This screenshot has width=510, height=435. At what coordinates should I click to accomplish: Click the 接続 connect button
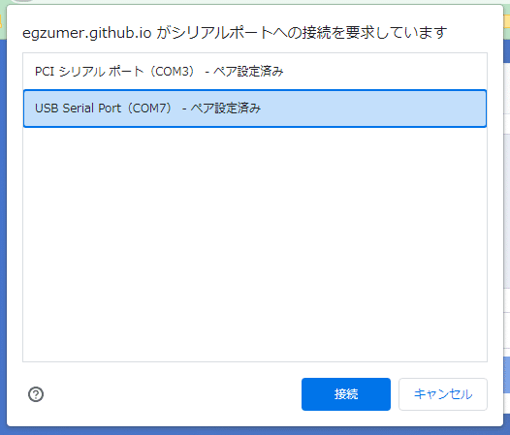point(346,394)
